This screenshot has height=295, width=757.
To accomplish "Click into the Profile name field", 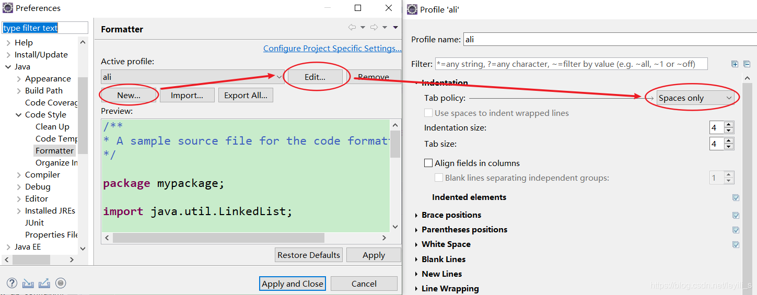I will tap(610, 39).
